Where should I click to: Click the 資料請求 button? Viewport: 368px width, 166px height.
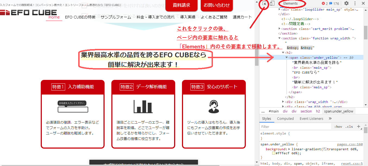[181, 5]
